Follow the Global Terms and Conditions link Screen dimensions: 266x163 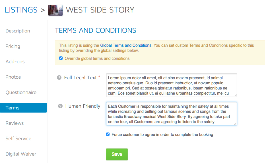tap(126, 45)
